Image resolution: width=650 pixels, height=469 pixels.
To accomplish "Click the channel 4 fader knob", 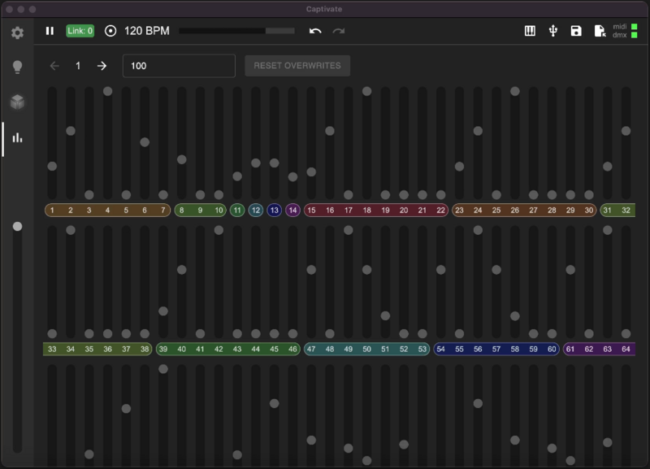I will click(x=107, y=91).
